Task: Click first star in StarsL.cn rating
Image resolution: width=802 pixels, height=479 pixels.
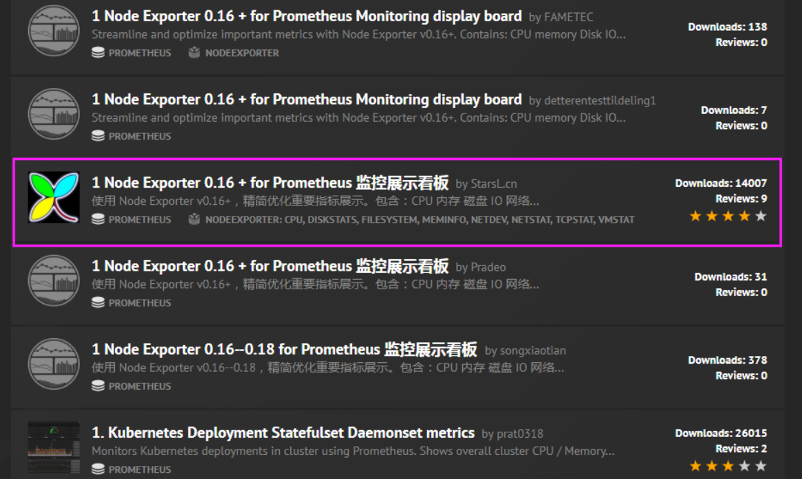Action: pyautogui.click(x=695, y=216)
